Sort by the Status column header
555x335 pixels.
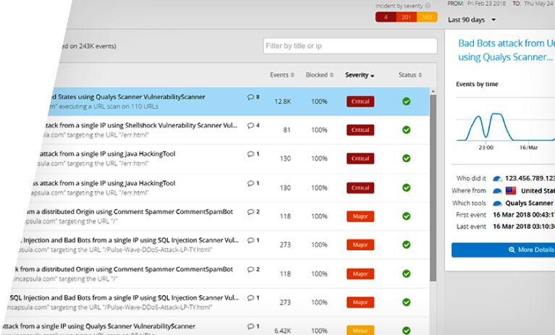point(410,75)
